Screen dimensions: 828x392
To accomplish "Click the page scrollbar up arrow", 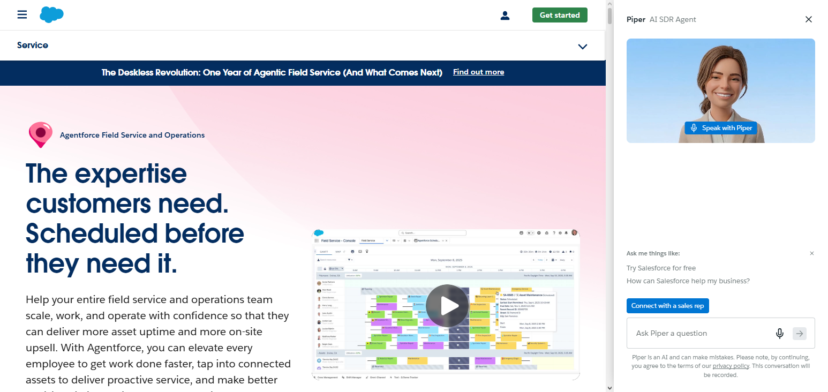I will click(x=609, y=4).
